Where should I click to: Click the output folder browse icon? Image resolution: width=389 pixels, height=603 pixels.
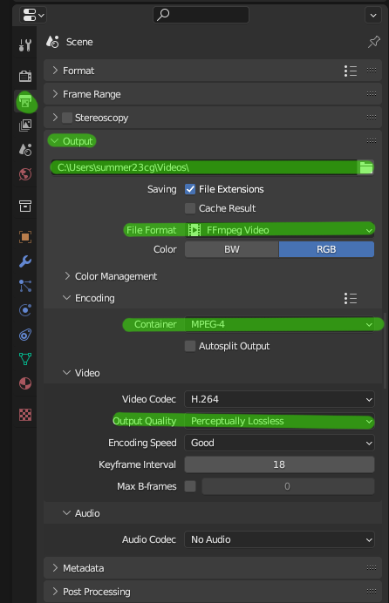click(366, 167)
